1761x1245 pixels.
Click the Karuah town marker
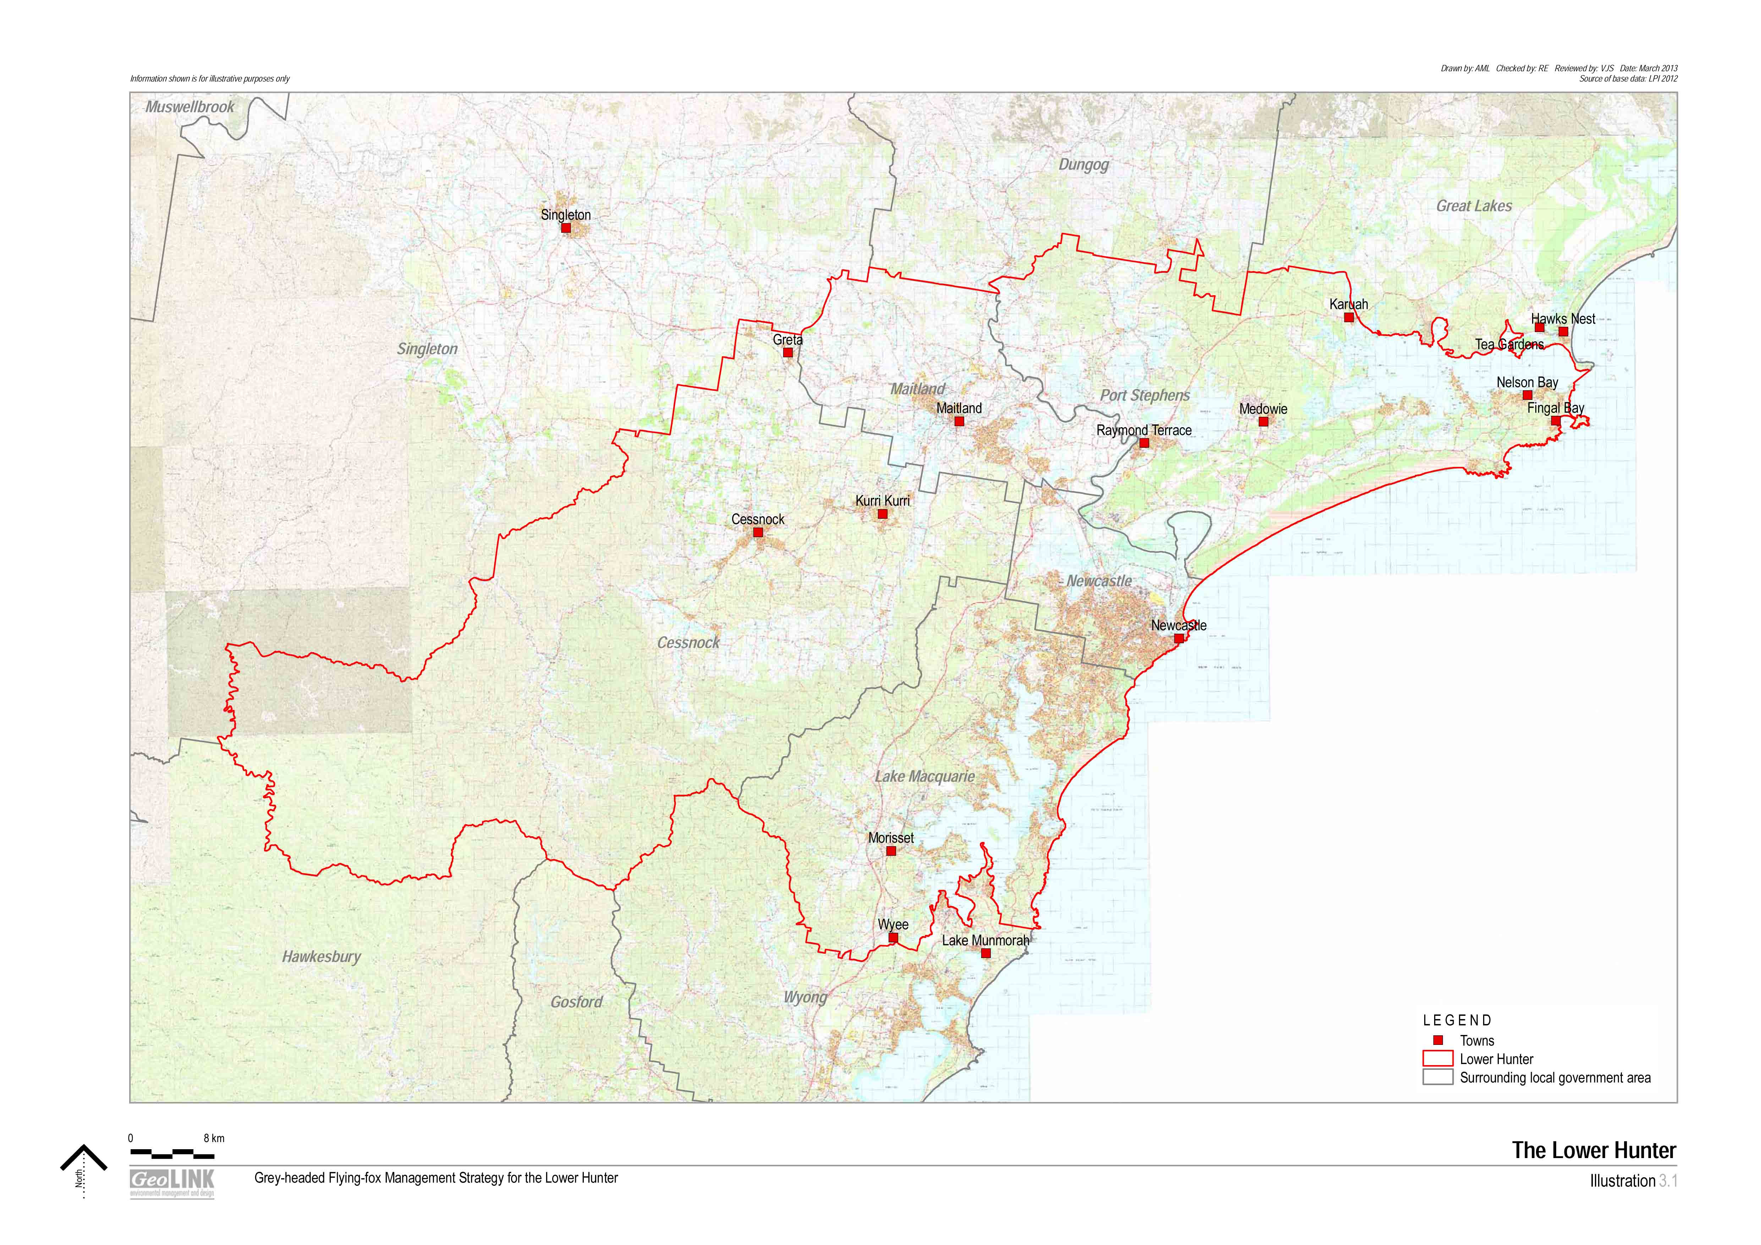1348,318
